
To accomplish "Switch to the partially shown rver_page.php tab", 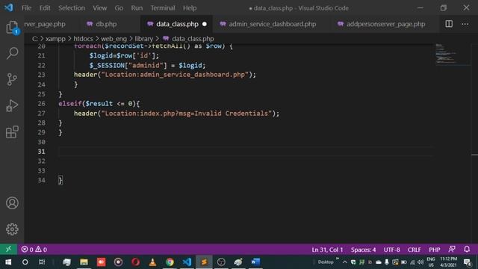I will click(45, 24).
